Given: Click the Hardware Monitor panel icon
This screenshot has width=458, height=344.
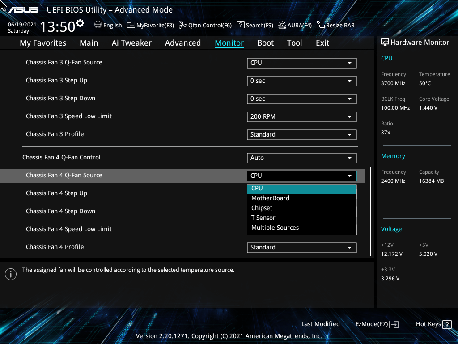Looking at the screenshot, I should click(385, 42).
